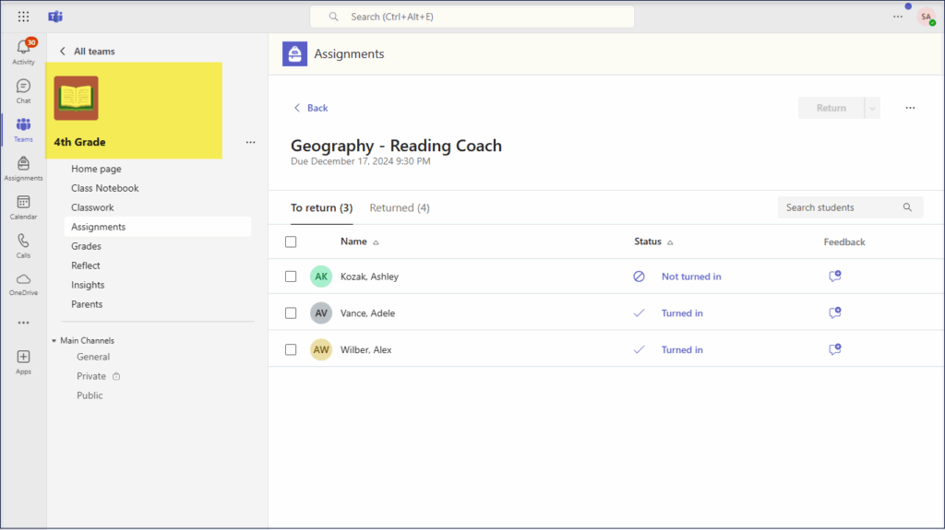Click Adele Vance's Turned in status link

pyautogui.click(x=682, y=313)
